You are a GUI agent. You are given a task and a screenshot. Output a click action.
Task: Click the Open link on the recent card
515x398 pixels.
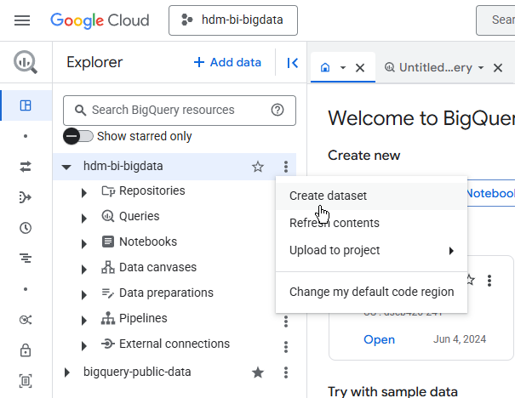(379, 339)
